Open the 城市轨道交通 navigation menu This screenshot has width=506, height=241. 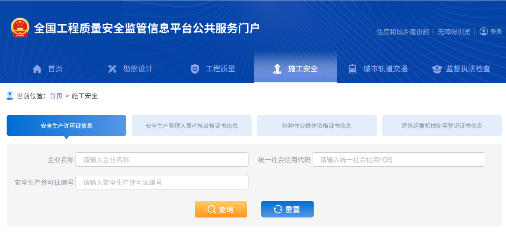pyautogui.click(x=378, y=69)
